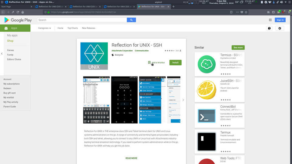
Task: Click READ MORE under description
Action: click(131, 158)
